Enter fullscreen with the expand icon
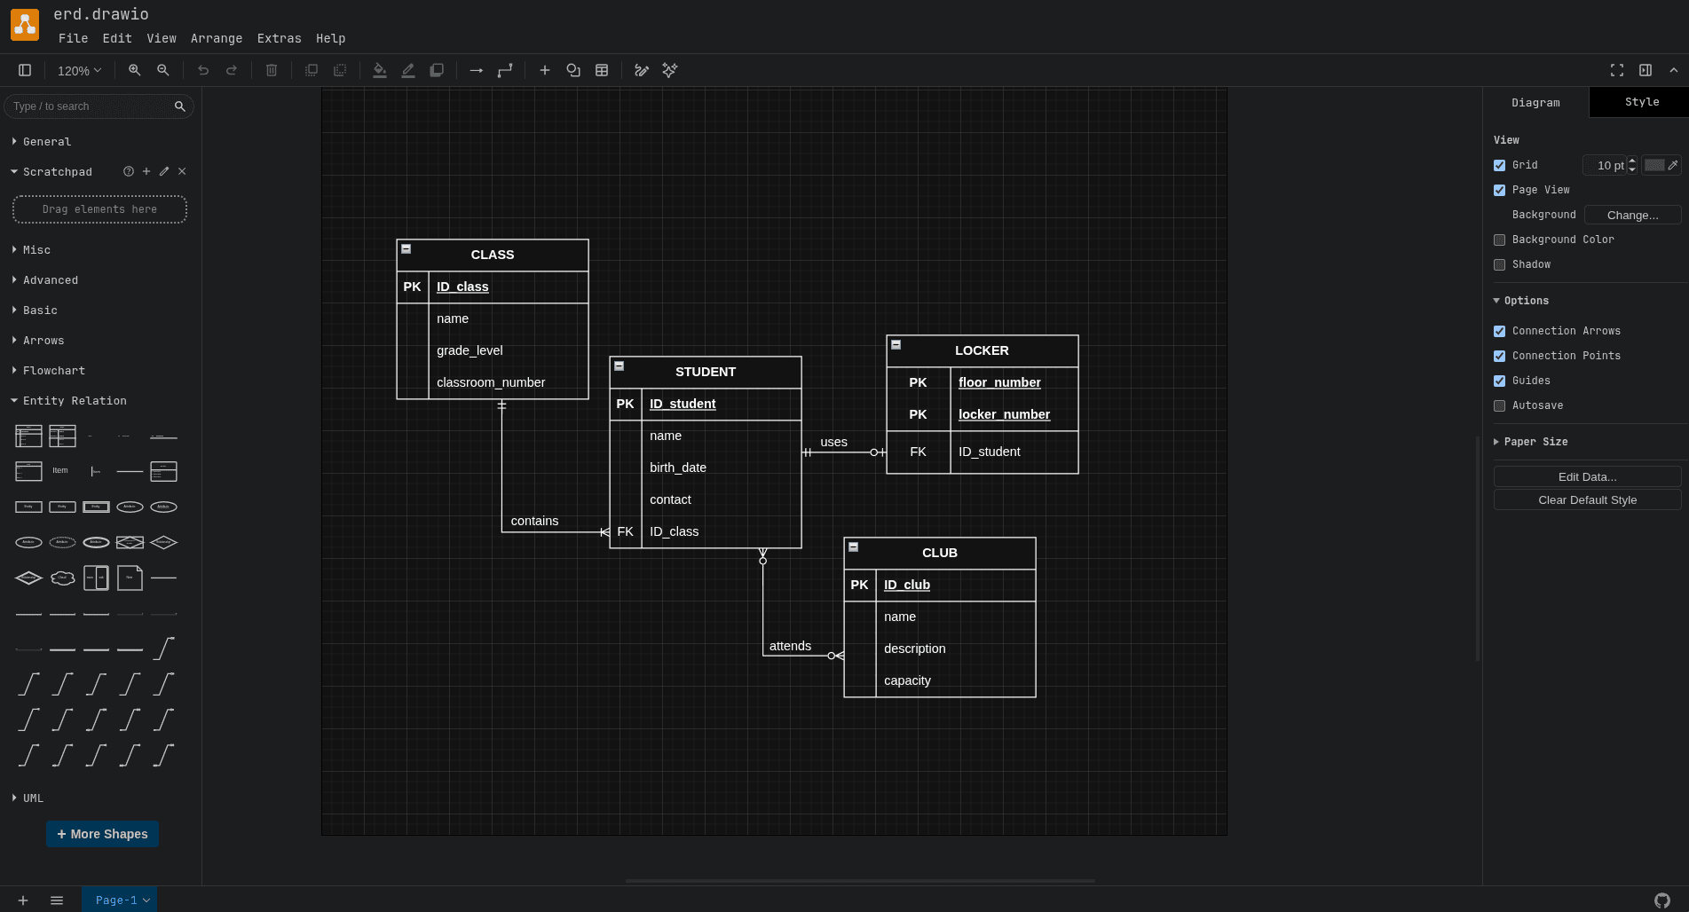Image resolution: width=1689 pixels, height=912 pixels. coord(1617,70)
